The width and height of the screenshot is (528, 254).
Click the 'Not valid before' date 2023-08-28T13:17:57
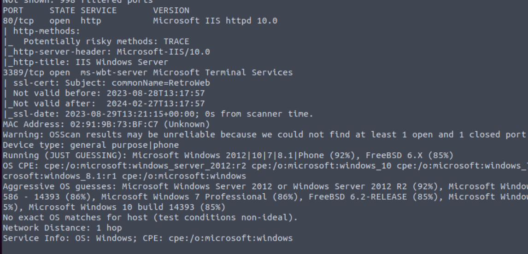click(156, 93)
